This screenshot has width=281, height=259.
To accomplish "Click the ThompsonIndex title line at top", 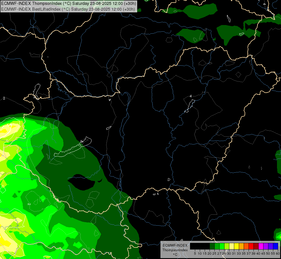I will click(69, 3).
